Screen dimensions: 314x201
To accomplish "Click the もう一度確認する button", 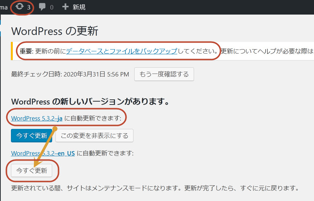I will 164,74.
